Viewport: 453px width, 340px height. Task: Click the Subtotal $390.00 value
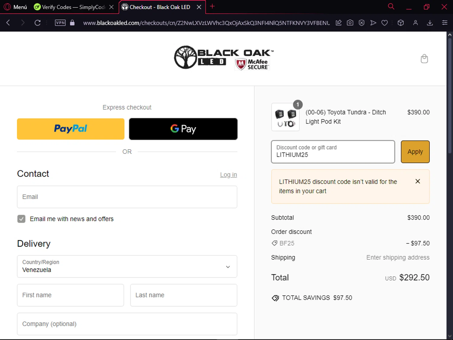pos(418,218)
